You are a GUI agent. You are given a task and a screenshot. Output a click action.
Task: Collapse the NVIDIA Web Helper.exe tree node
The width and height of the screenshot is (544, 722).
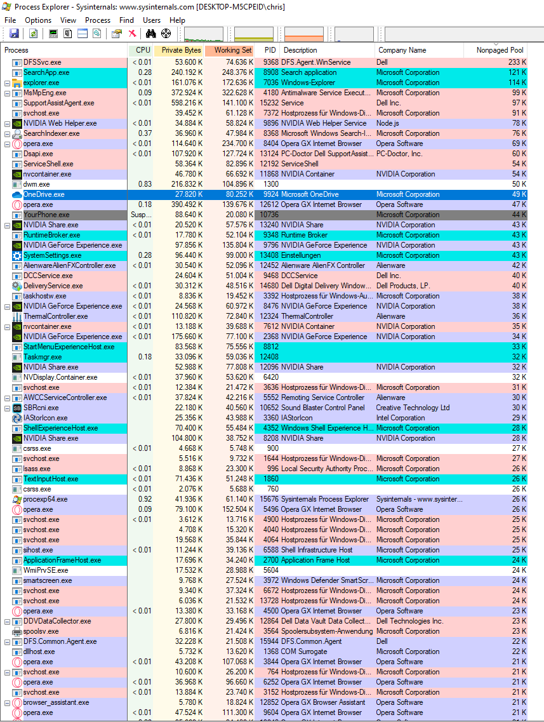click(7, 124)
